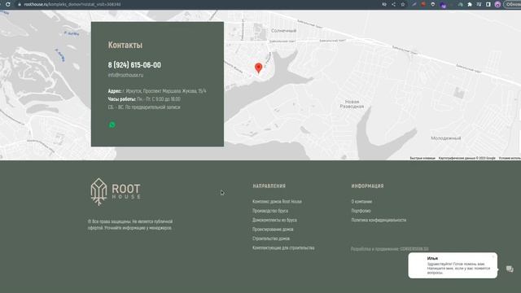Open footer link Проектирование домов
521x293 pixels.
(x=273, y=230)
